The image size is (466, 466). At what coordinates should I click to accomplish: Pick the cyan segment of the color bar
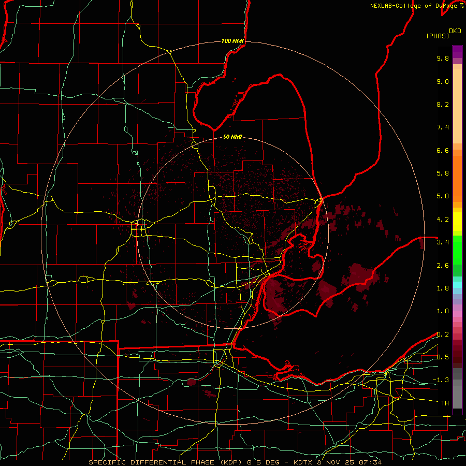[457, 284]
